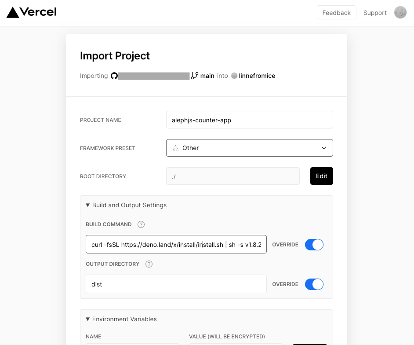Toggle off the Output Directory override switch
This screenshot has height=345, width=414.
click(x=314, y=284)
